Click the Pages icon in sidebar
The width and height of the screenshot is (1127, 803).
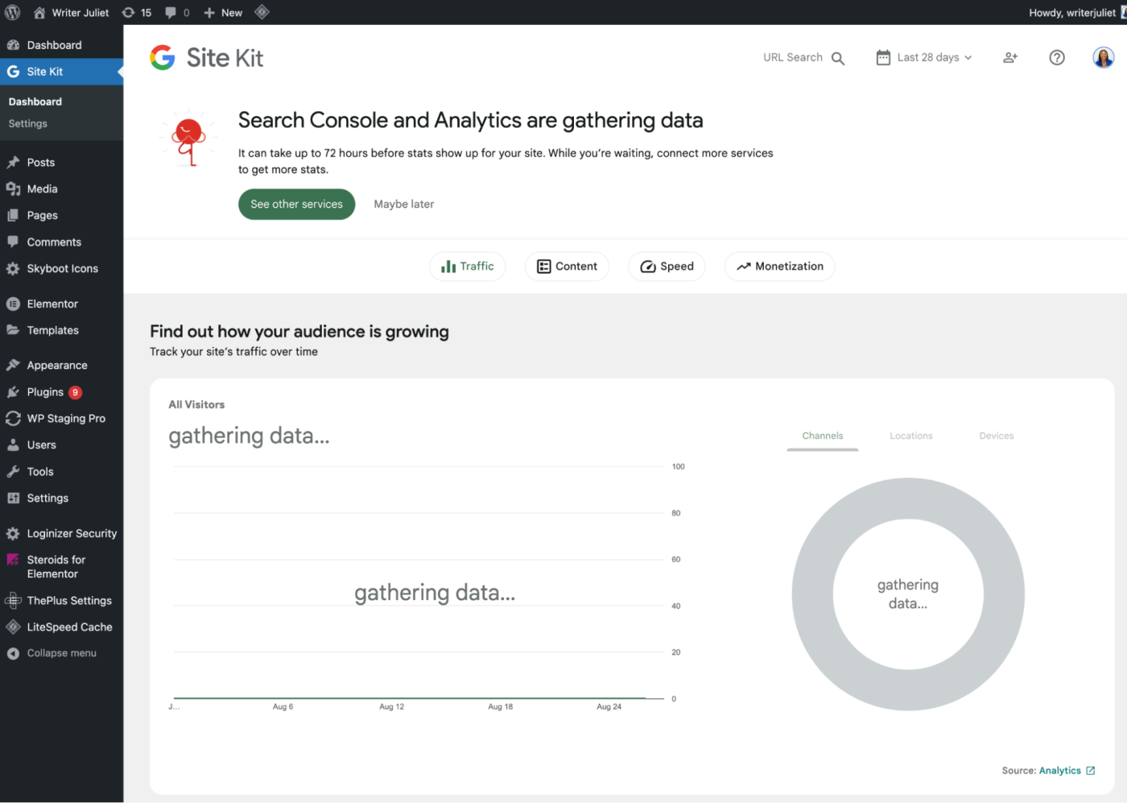(13, 215)
